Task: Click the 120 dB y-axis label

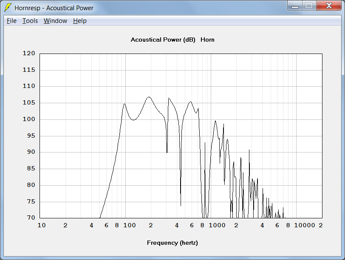Action: pos(29,54)
